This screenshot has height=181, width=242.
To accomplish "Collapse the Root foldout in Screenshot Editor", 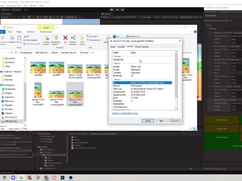I will coord(206,25).
